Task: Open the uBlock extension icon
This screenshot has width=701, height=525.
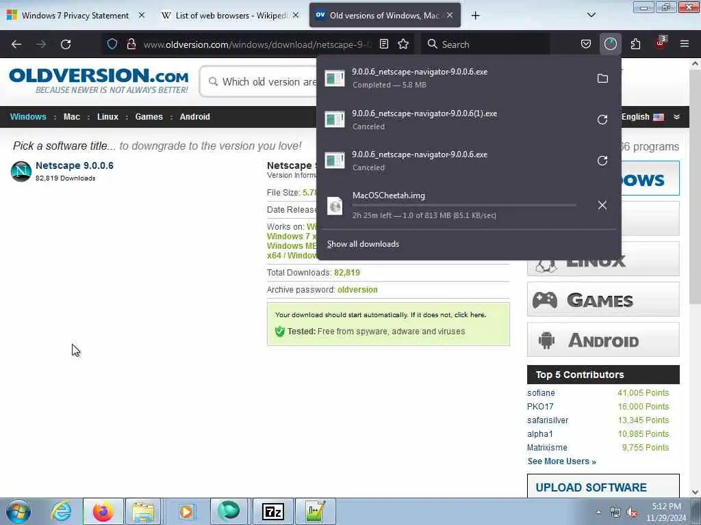Action: [x=661, y=43]
